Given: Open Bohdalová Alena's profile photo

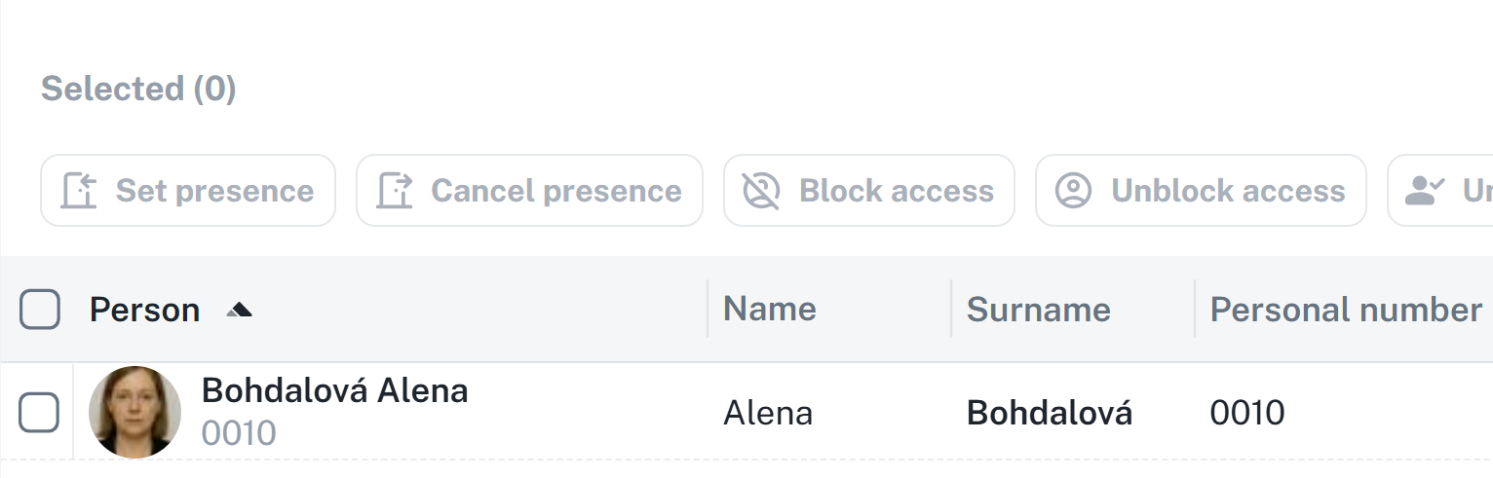Looking at the screenshot, I should tap(134, 413).
